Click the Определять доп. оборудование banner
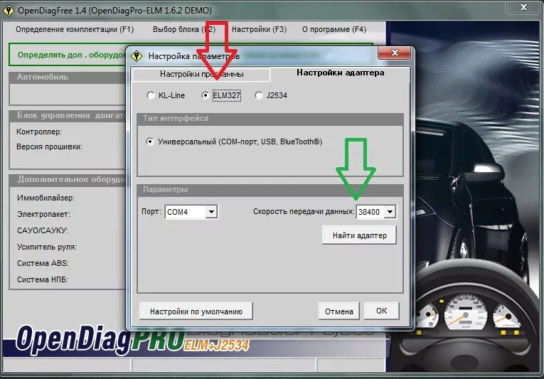 68,55
